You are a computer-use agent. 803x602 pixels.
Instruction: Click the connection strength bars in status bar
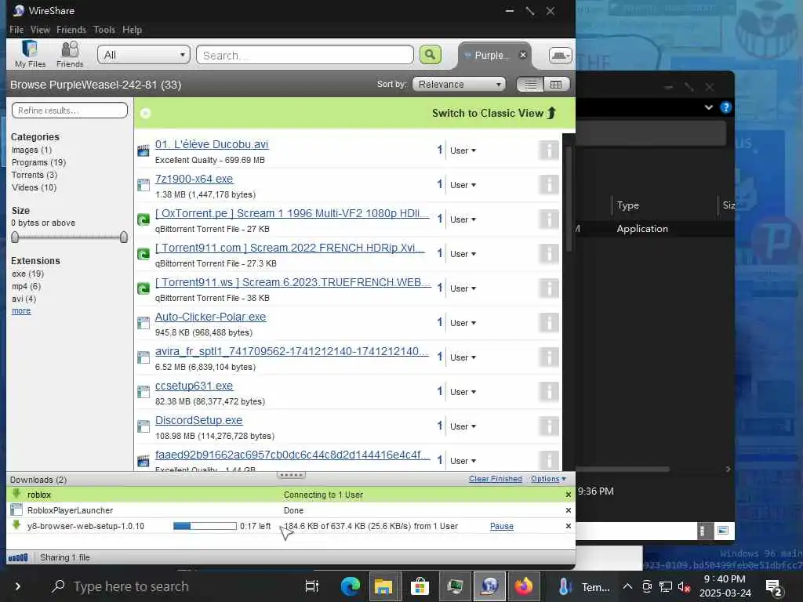(x=18, y=557)
